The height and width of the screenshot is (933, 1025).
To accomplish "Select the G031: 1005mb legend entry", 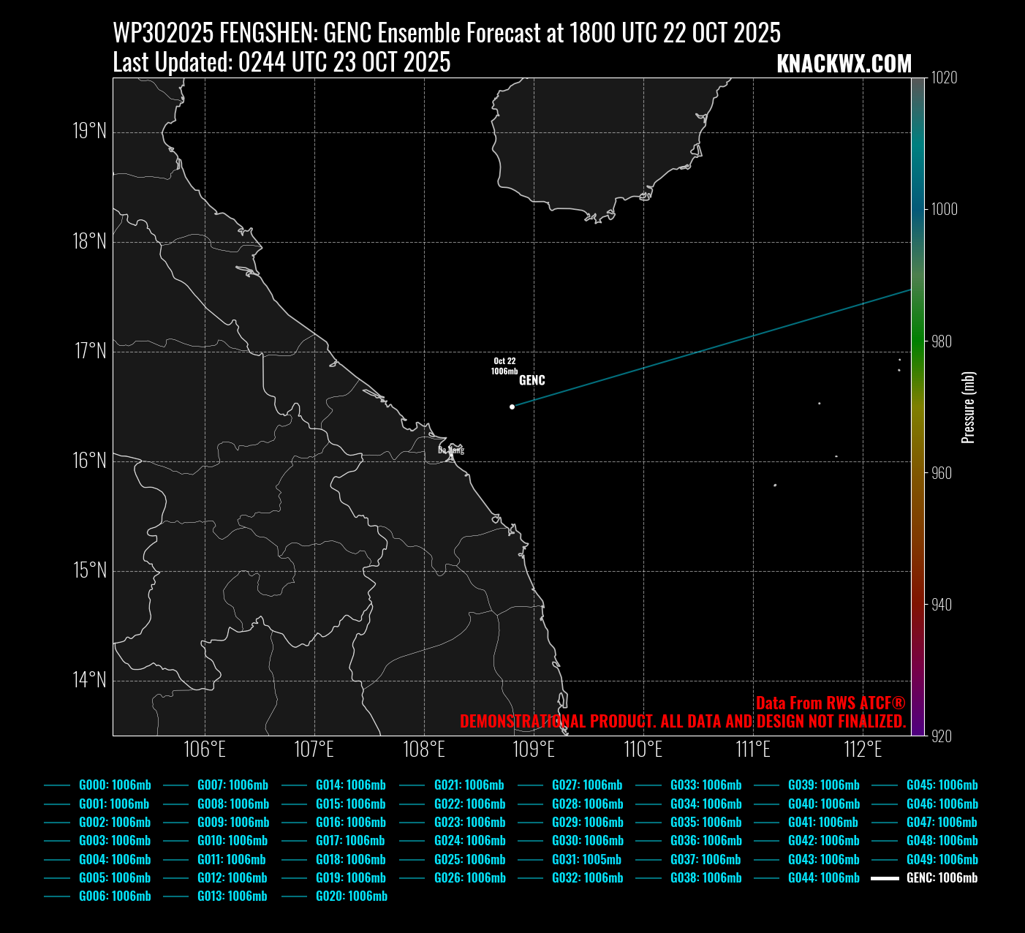I will 586,860.
